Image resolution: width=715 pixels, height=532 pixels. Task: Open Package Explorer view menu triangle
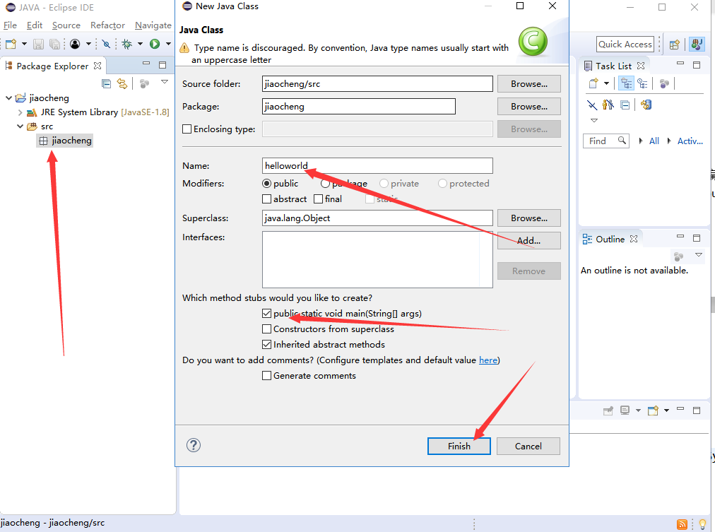tap(165, 82)
